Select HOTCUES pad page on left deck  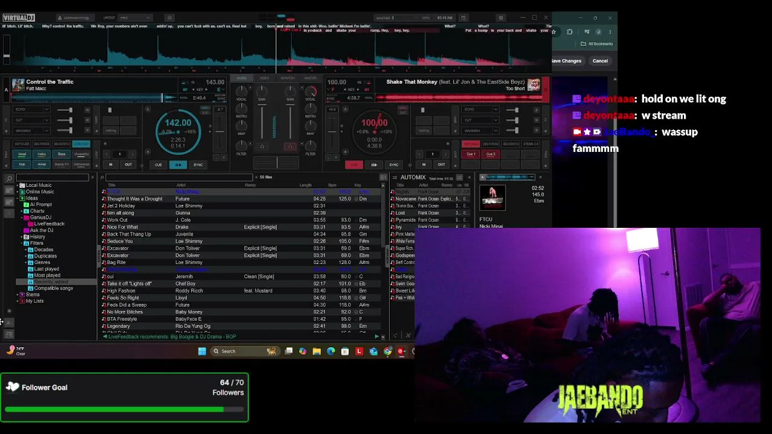pos(22,144)
